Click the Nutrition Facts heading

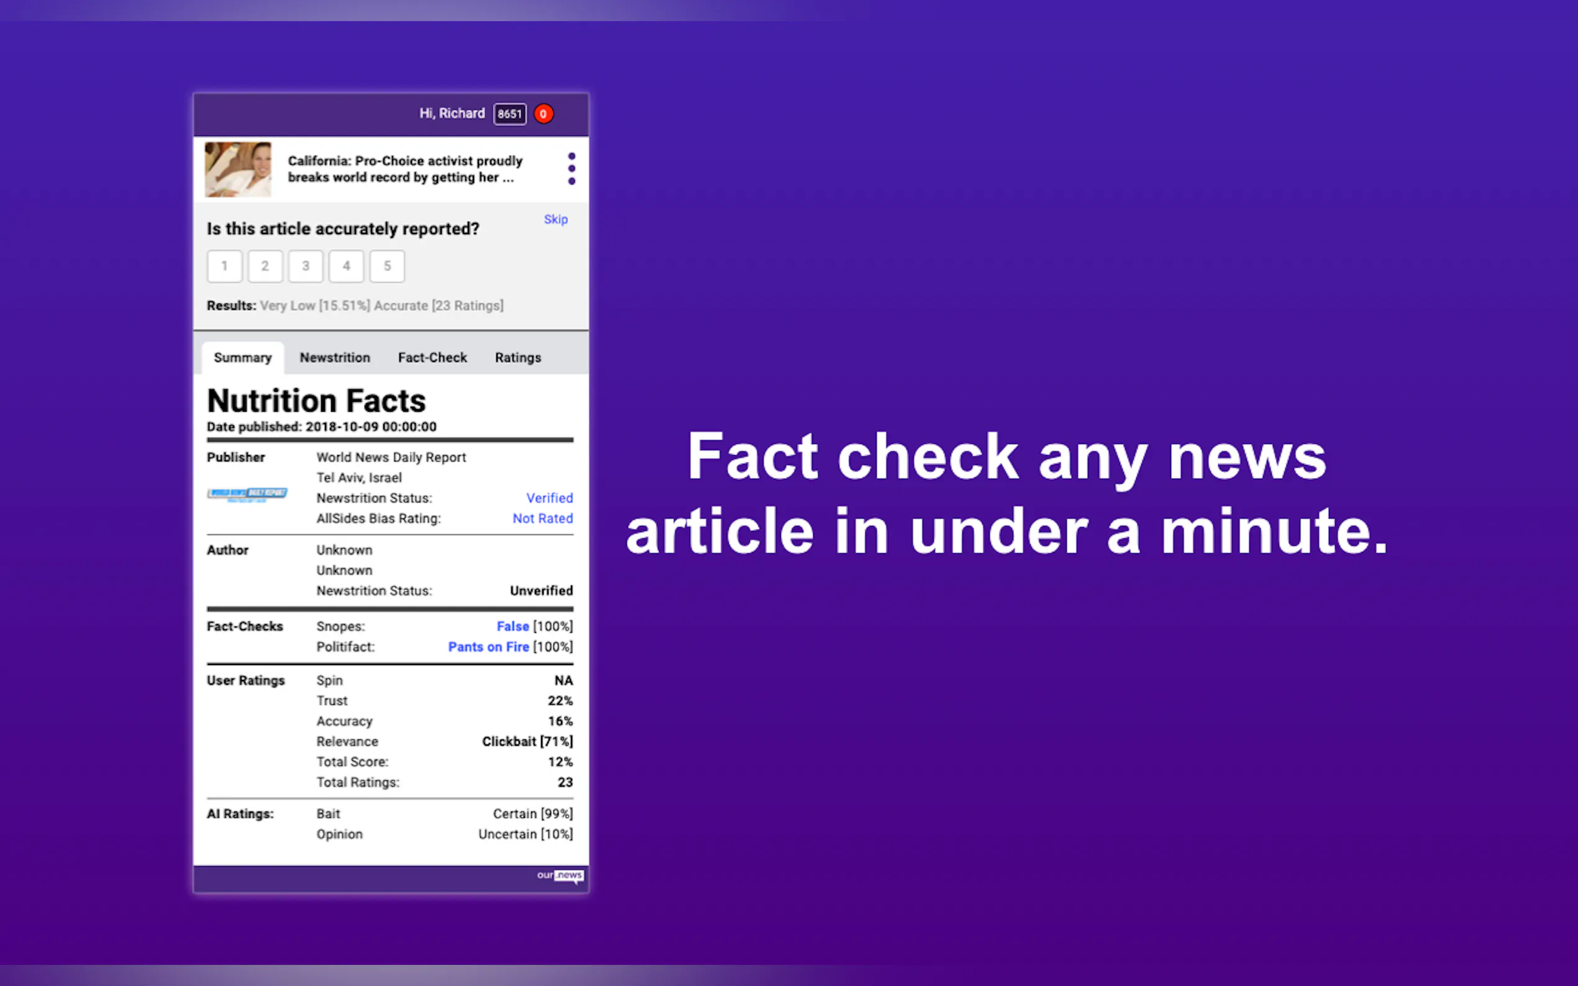316,400
